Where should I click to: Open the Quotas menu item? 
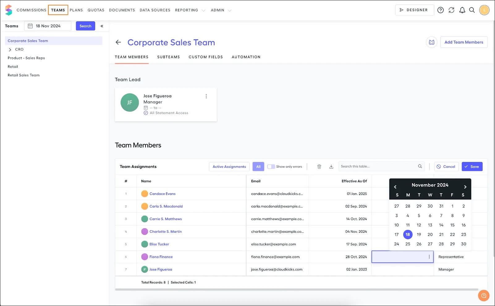96,10
